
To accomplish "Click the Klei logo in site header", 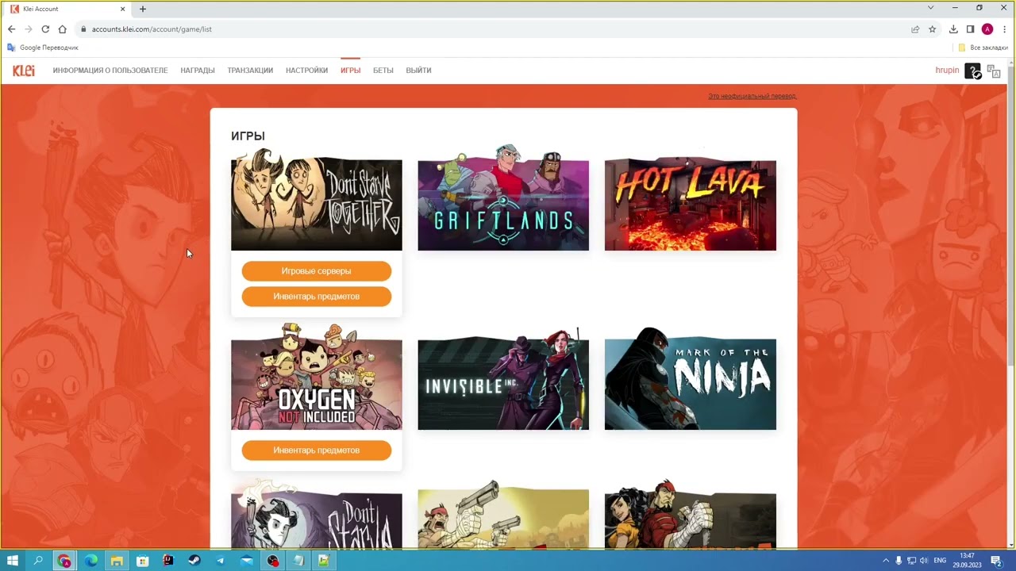I will point(23,71).
